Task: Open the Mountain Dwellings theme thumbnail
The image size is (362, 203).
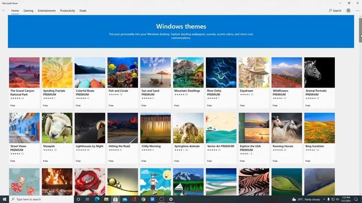Action: coord(188,73)
